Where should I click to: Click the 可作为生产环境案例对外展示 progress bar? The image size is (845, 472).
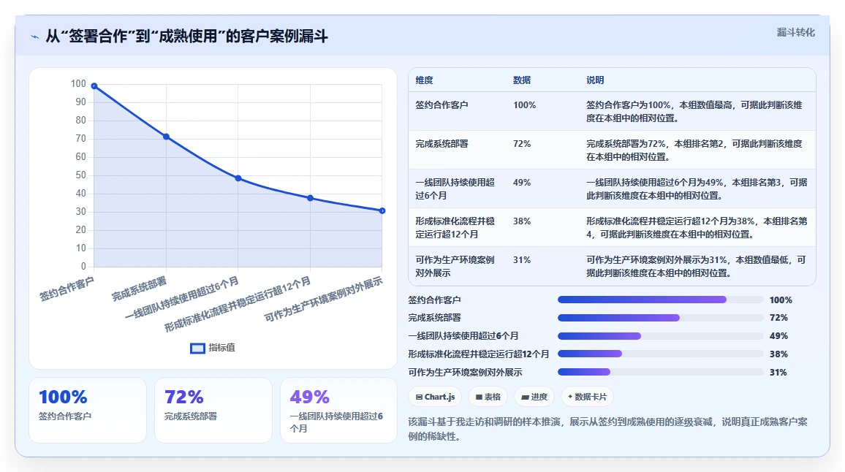pos(660,373)
